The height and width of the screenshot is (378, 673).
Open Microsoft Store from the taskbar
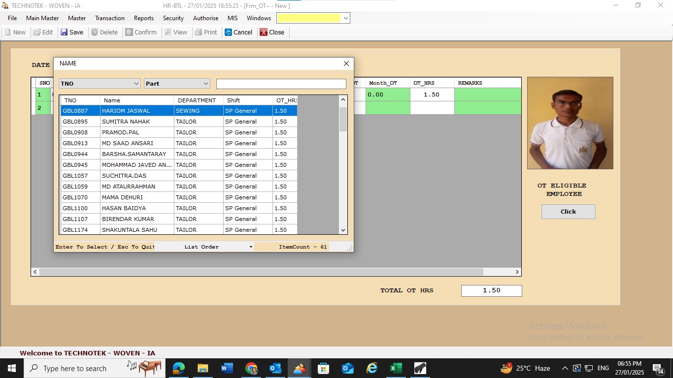(x=323, y=368)
